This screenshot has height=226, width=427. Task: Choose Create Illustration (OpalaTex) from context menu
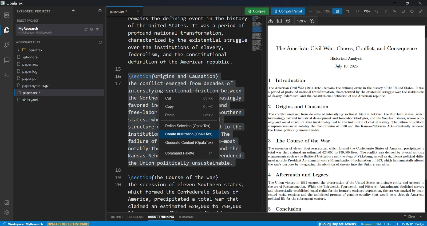tap(189, 134)
